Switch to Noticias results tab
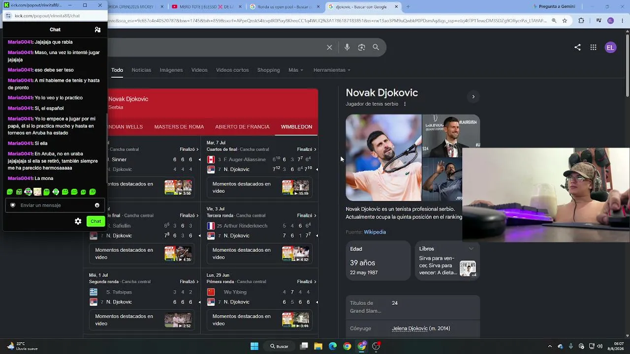 (x=141, y=70)
